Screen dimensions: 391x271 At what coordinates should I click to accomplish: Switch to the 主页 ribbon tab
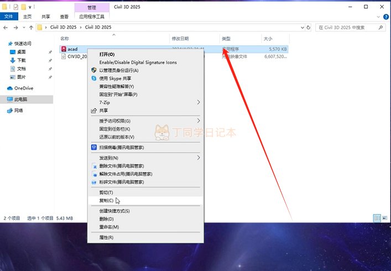(x=28, y=17)
